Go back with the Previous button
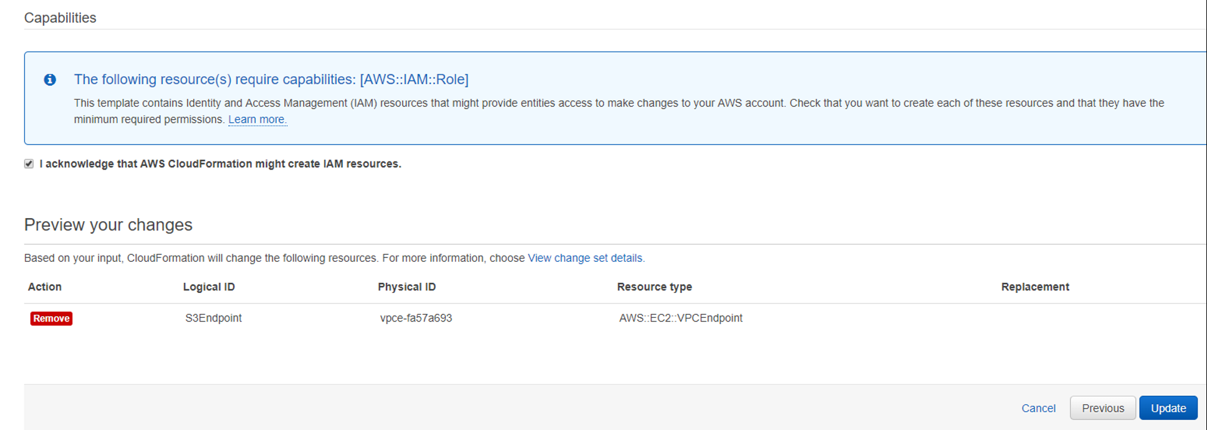The image size is (1207, 430). coord(1103,408)
